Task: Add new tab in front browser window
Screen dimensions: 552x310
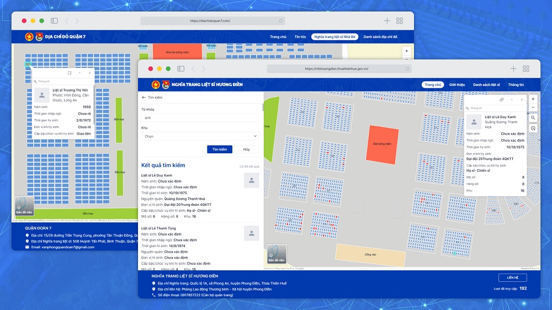Action: pyautogui.click(x=513, y=69)
